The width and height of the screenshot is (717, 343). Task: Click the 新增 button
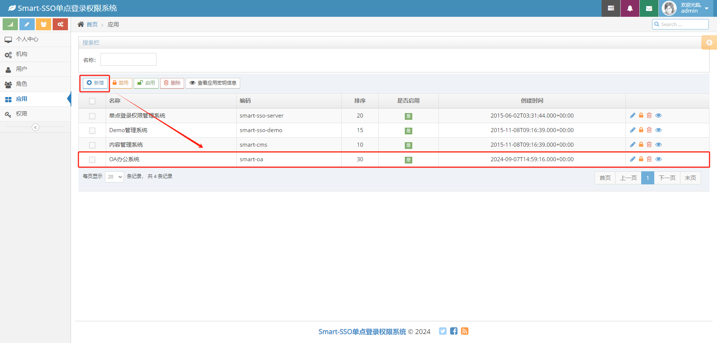[x=95, y=83]
